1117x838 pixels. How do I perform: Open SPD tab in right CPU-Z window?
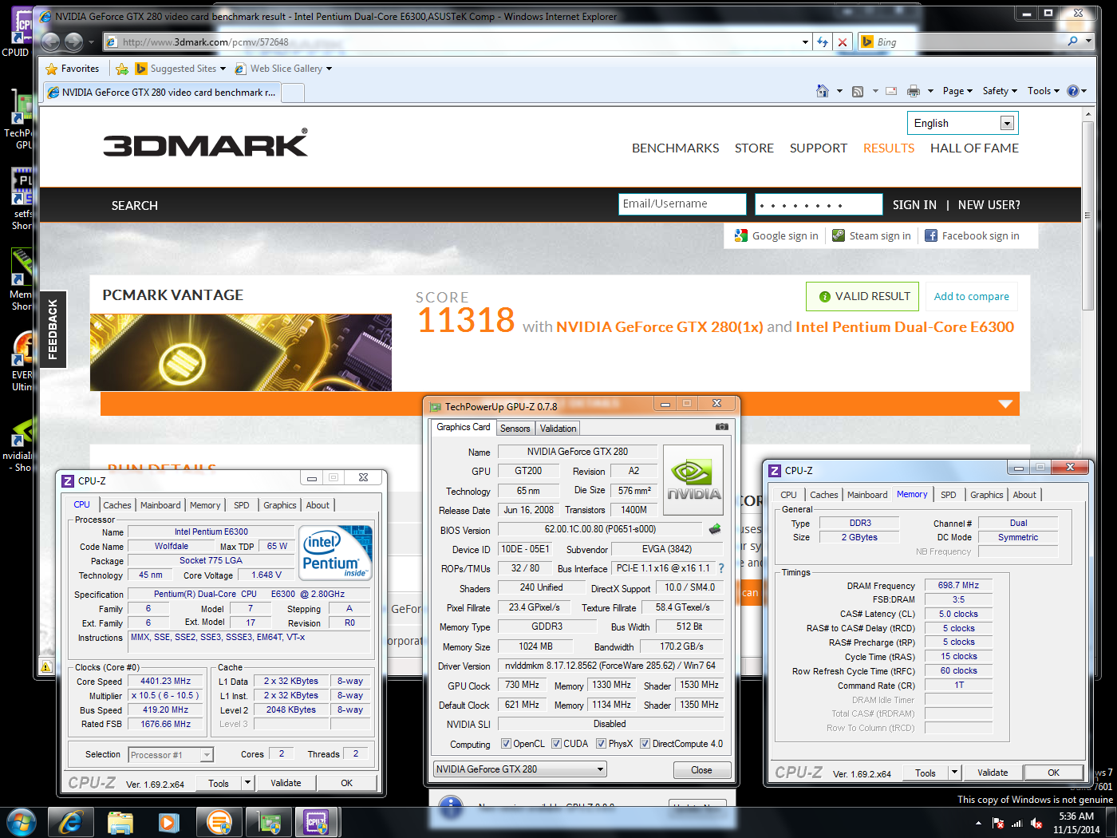[x=948, y=495]
